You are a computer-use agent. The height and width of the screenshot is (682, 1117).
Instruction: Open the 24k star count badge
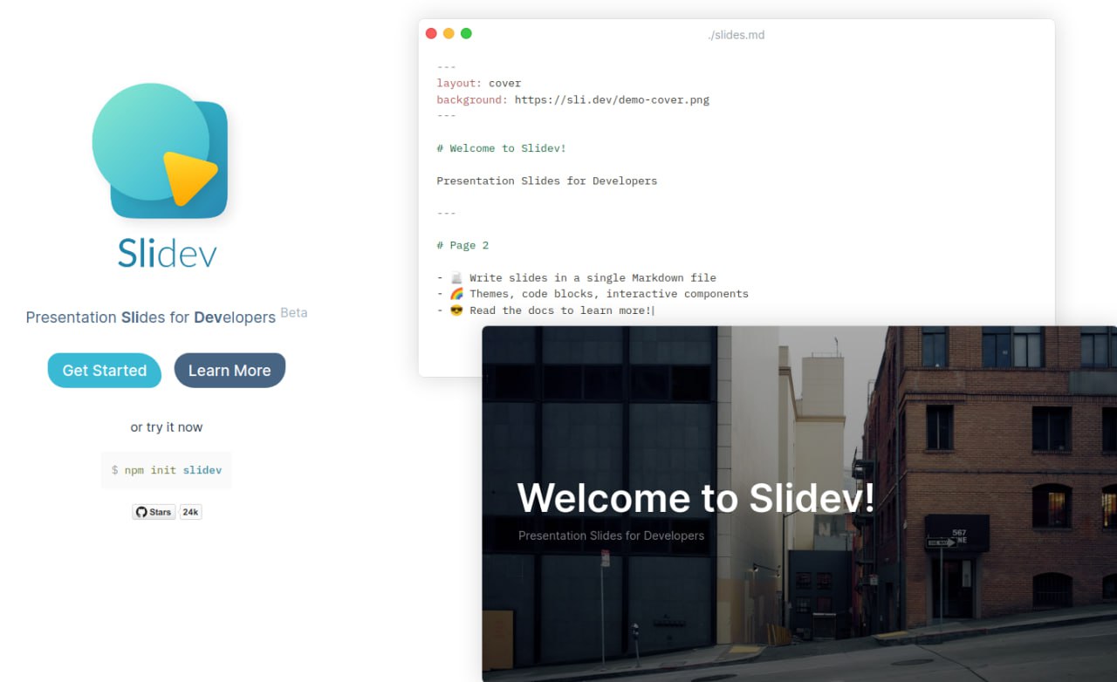pyautogui.click(x=190, y=512)
